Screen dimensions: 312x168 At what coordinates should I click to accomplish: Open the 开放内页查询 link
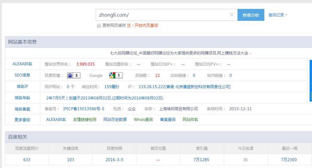click(x=145, y=26)
